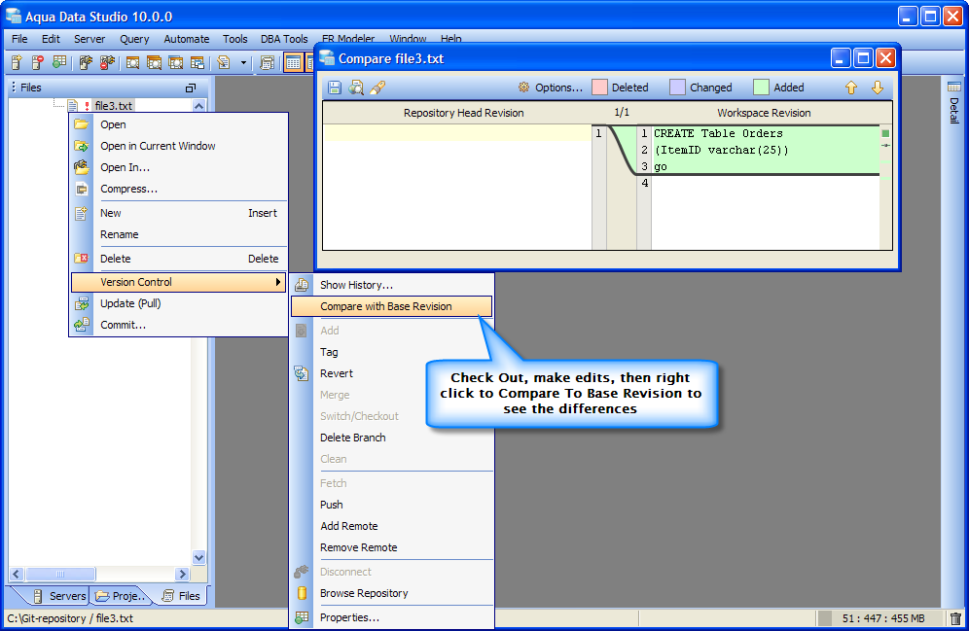The image size is (969, 631).
Task: Open Properties... from the submenu
Action: [392, 618]
